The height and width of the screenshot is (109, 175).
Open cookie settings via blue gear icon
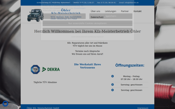5,104
